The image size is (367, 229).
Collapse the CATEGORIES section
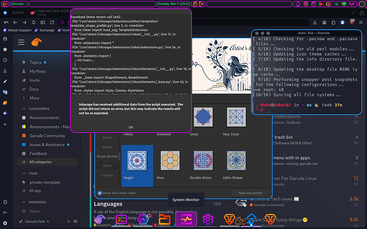pyautogui.click(x=24, y=109)
